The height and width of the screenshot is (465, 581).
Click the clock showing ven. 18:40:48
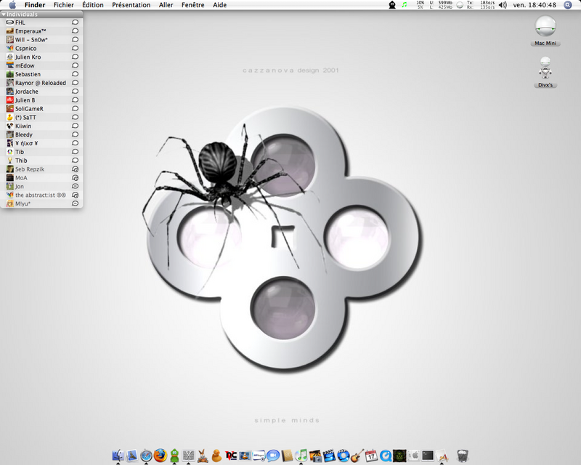pyautogui.click(x=535, y=5)
